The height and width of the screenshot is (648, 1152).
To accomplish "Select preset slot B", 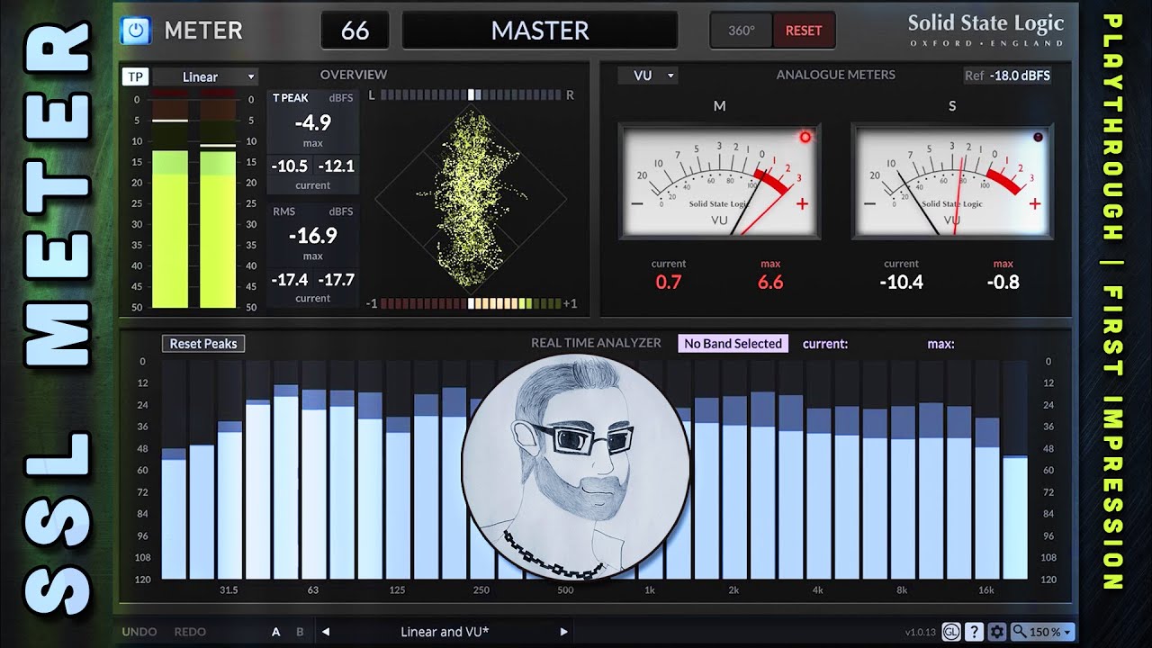I will [300, 632].
